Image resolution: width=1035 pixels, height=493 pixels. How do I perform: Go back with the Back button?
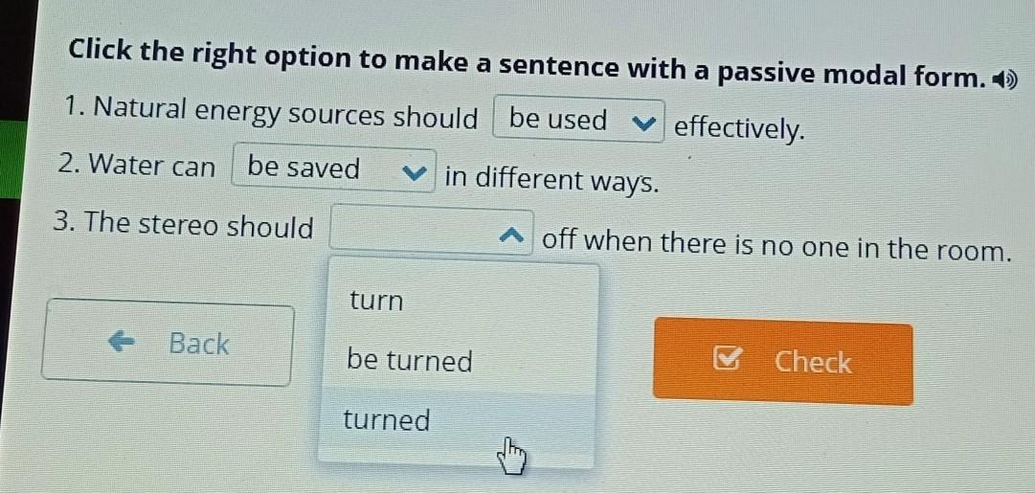point(169,343)
